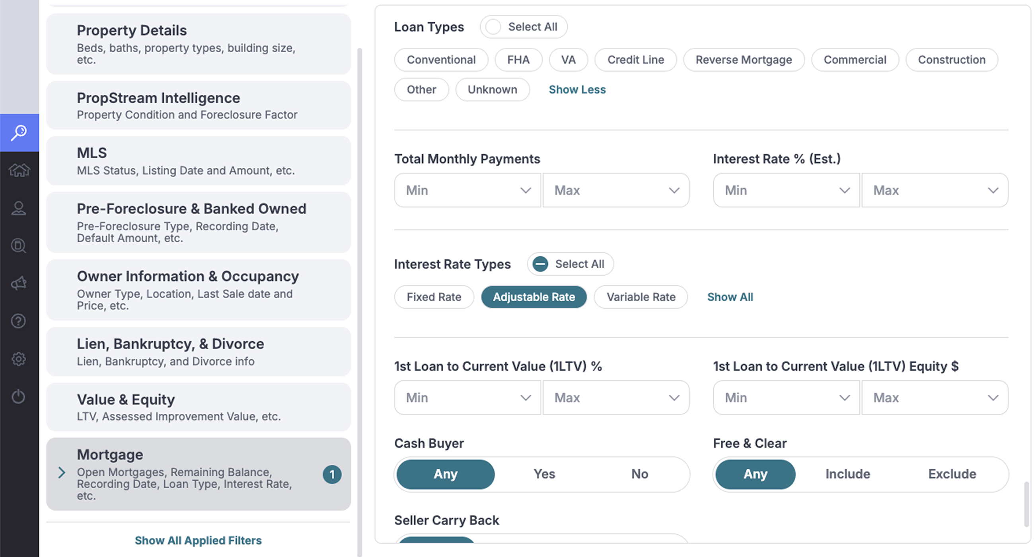Open Total Monthly Payments Min dropdown
The image size is (1036, 557).
point(467,190)
